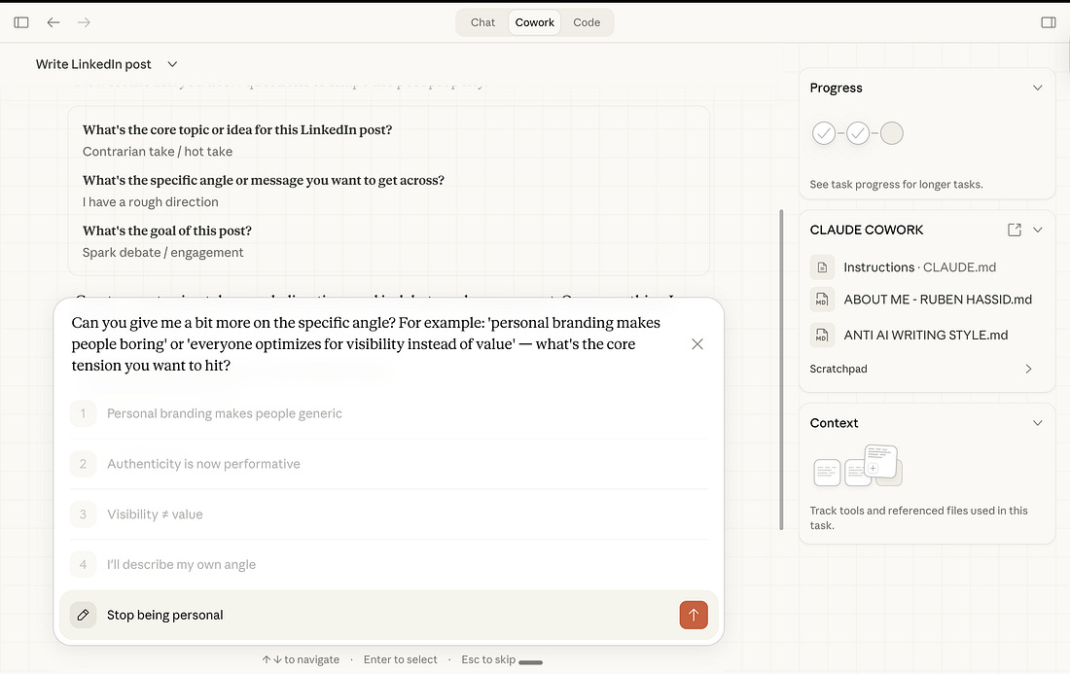Click the Enter to select hint
The width and height of the screenshot is (1070, 674).
point(400,659)
